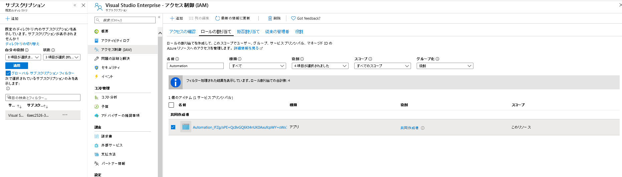Click 追加 in the subscriptions panel
Viewport: 622px width, 177px height.
pos(12,19)
